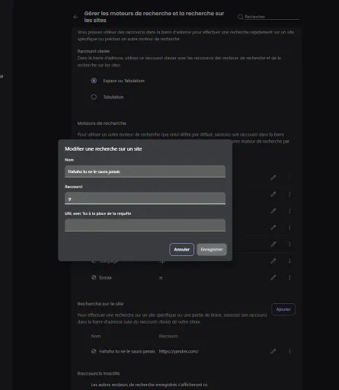Click the Ecosia search engine name
Image resolution: width=339 pixels, height=390 pixels.
105,277
